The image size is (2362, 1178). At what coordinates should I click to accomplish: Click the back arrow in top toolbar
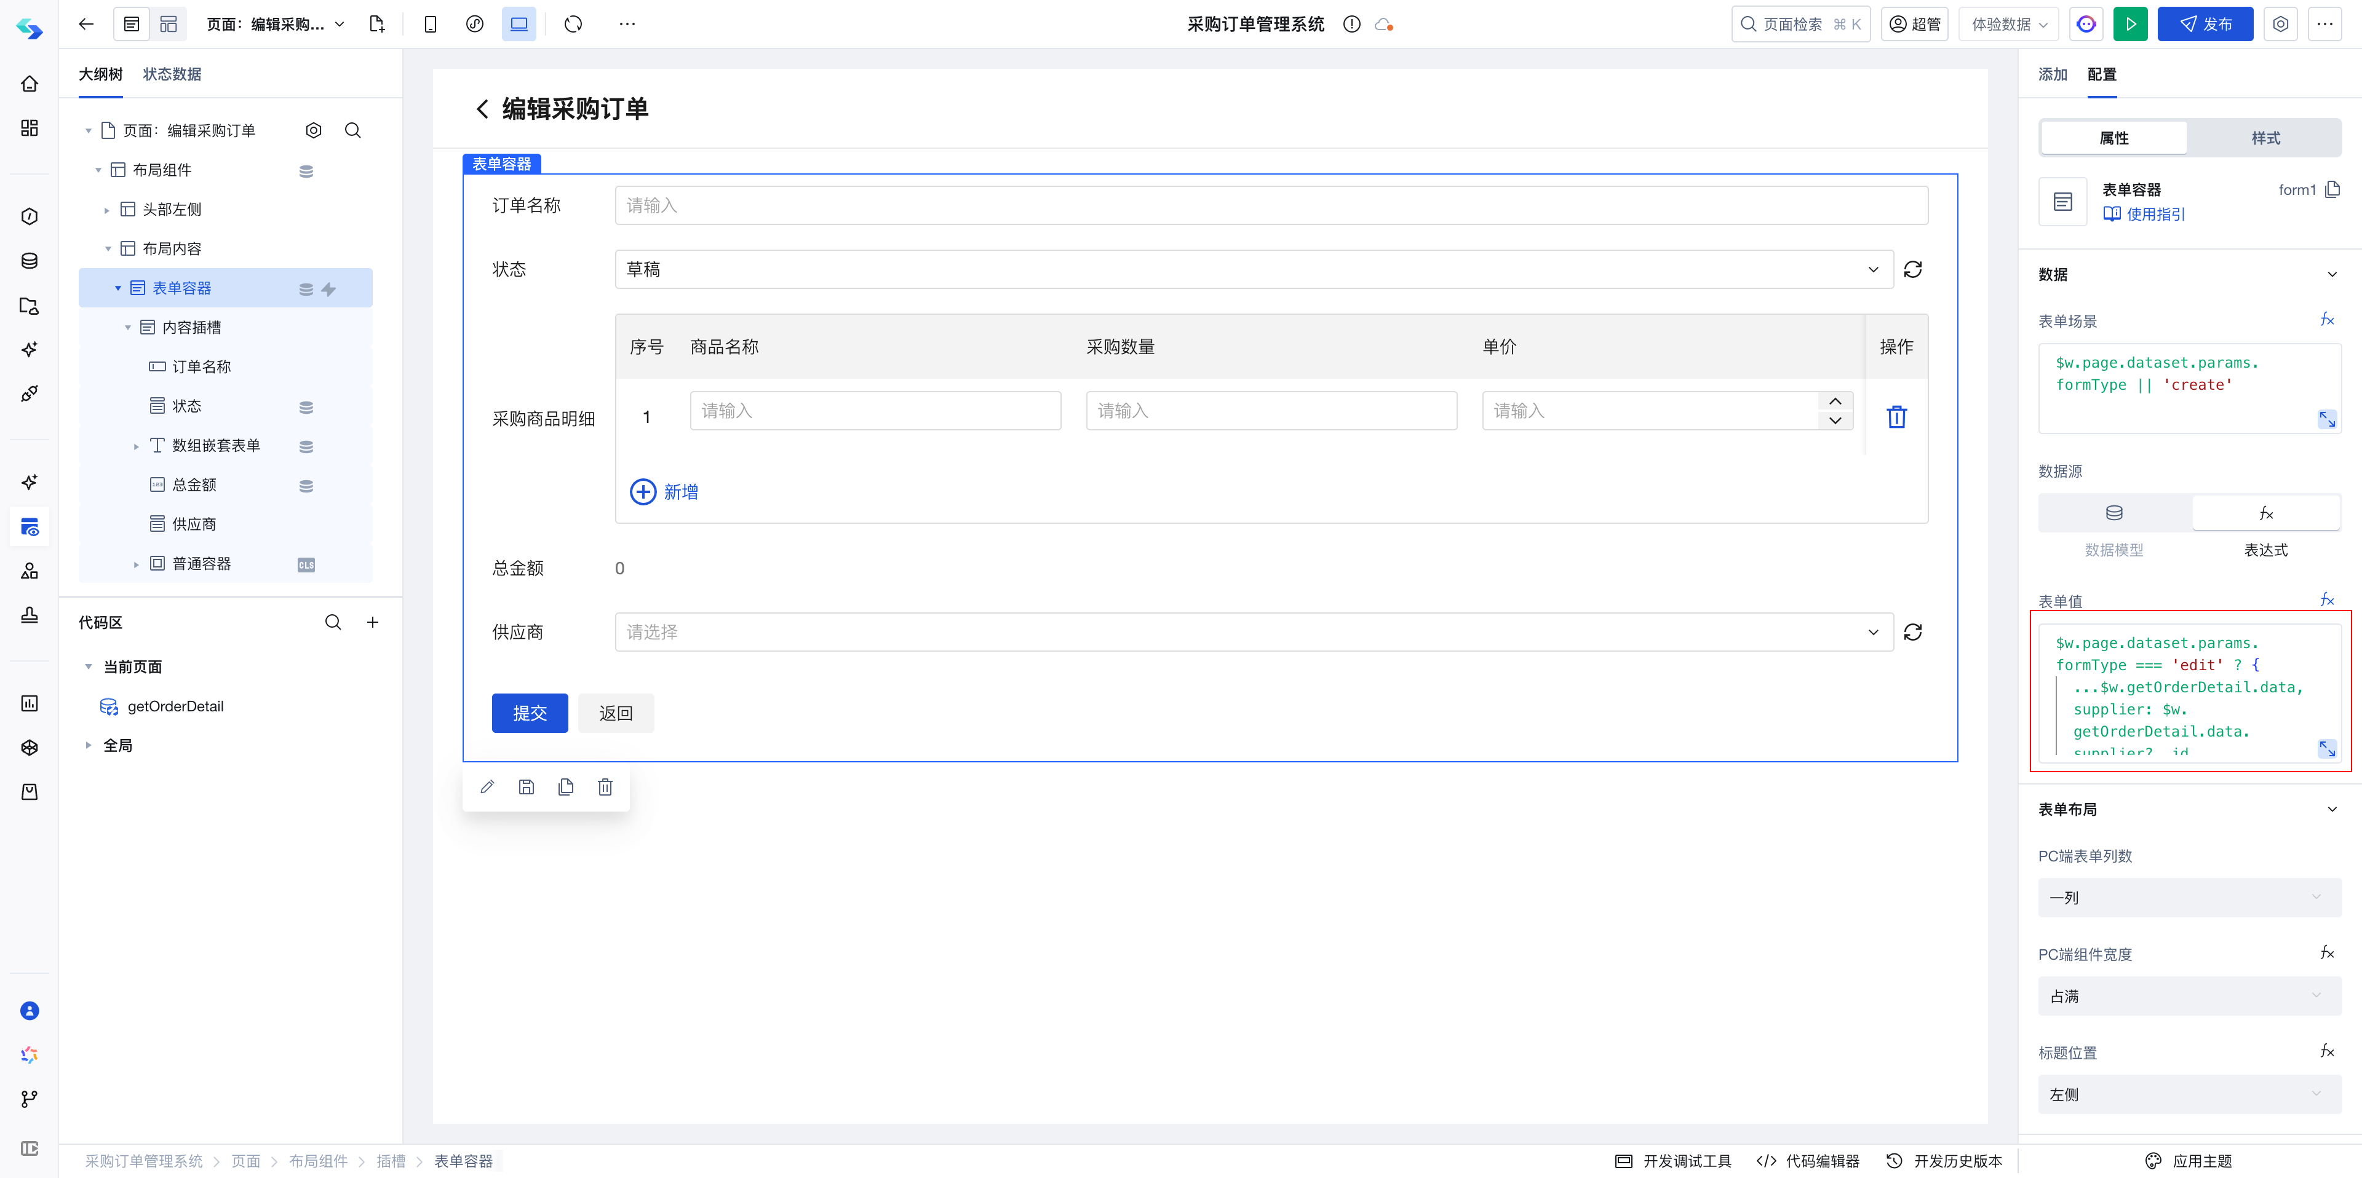(86, 24)
